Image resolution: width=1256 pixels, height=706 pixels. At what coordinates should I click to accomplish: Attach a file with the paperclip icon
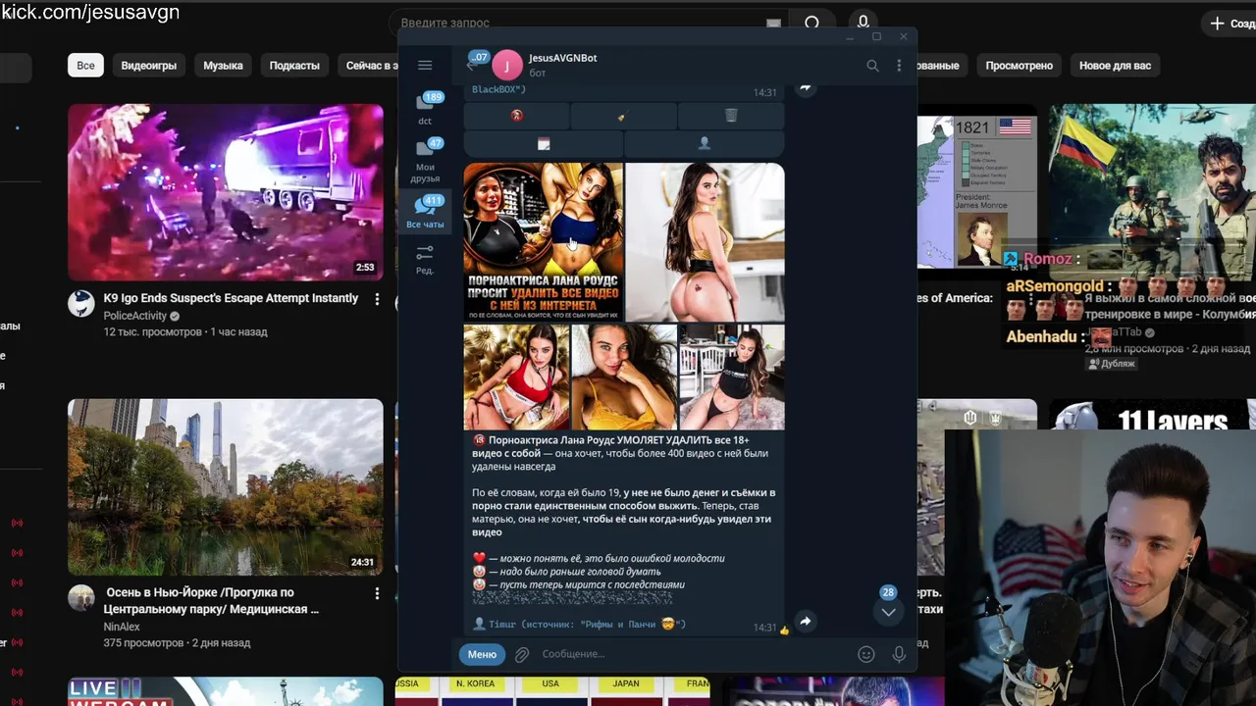522,654
